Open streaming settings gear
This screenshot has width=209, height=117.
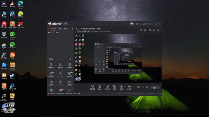pyautogui.click(x=147, y=87)
